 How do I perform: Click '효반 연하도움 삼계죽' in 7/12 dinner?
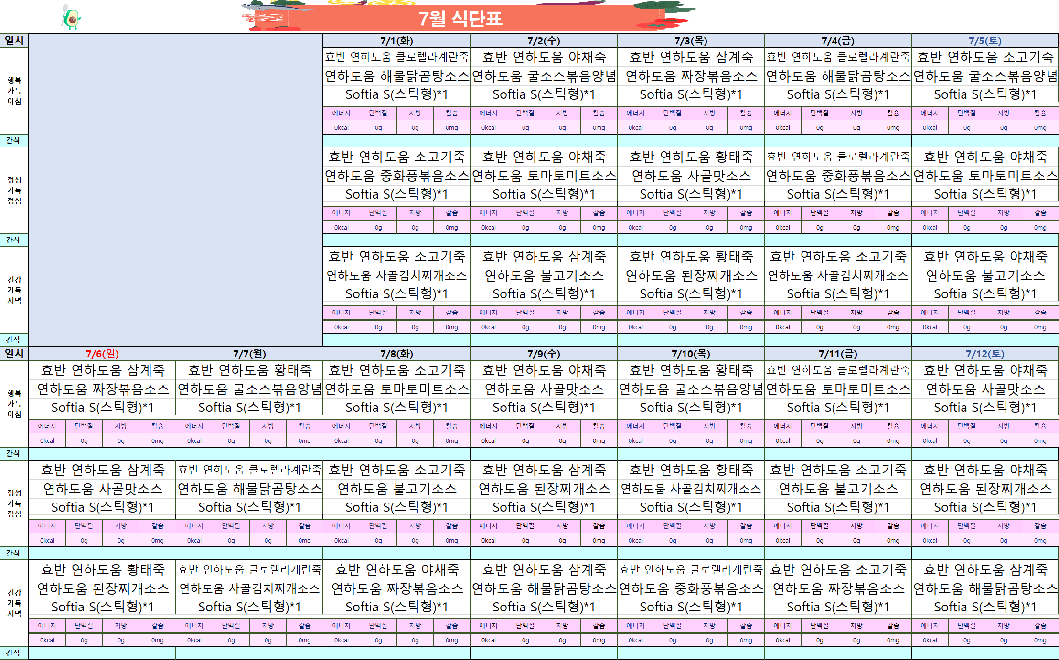point(985,570)
